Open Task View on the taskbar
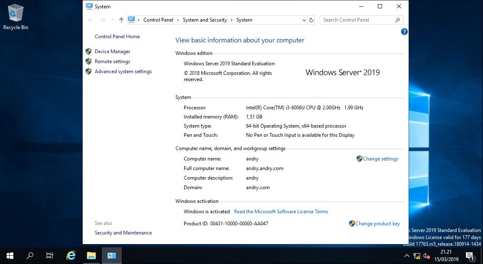The image size is (483, 264). click(x=49, y=255)
